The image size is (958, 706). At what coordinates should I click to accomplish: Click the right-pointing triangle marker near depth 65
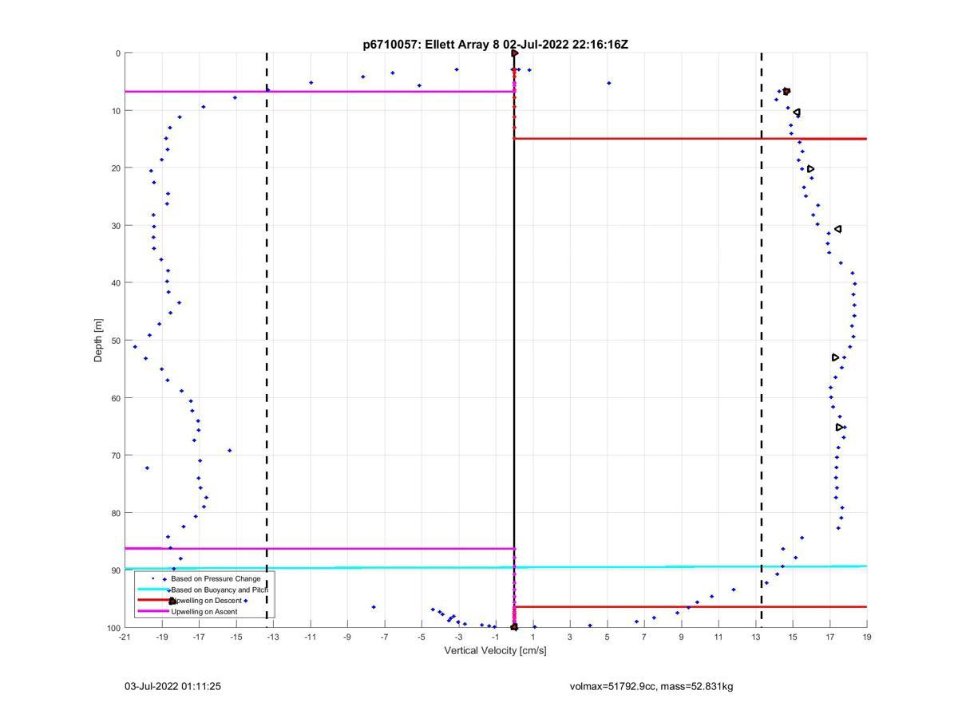[840, 428]
